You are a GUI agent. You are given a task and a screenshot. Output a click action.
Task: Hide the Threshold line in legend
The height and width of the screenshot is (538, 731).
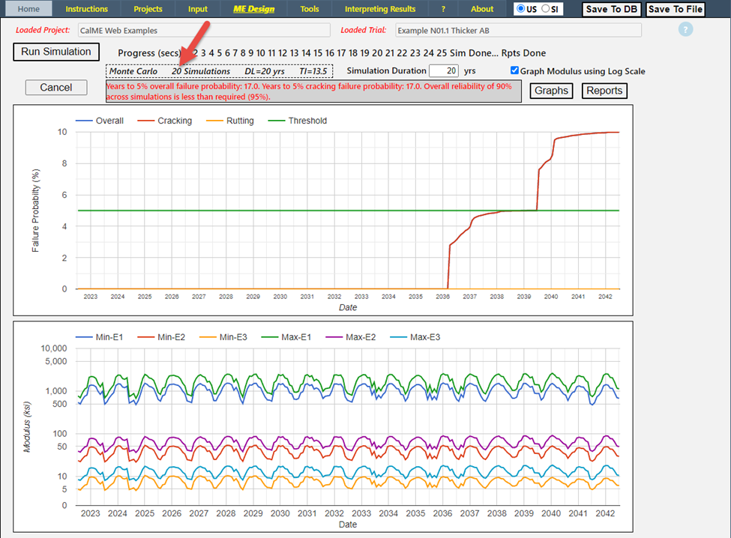307,121
